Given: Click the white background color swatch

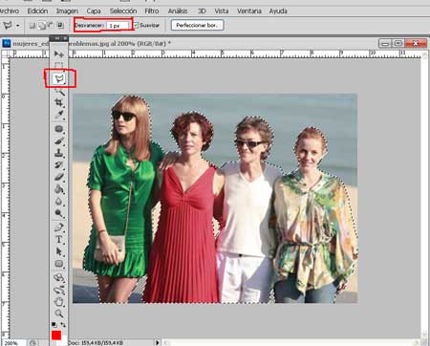Looking at the screenshot, I should coord(64,341).
